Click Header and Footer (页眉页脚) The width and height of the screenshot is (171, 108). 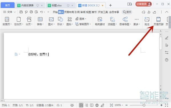click(x=158, y=21)
